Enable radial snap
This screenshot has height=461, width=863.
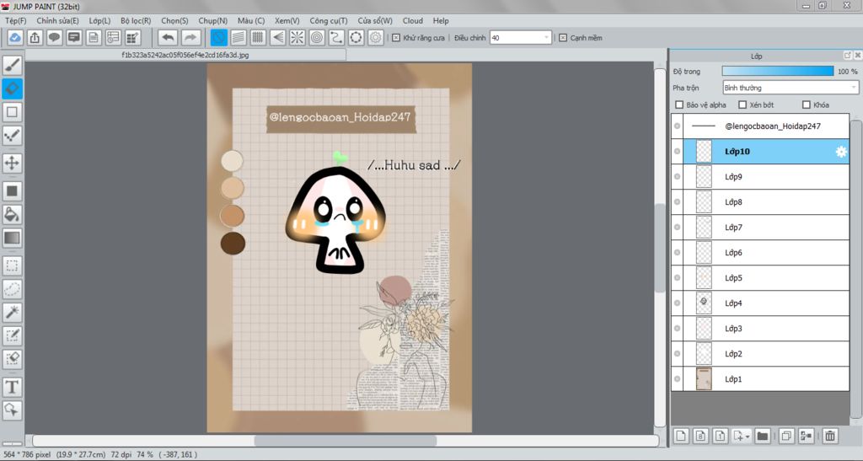pyautogui.click(x=297, y=37)
